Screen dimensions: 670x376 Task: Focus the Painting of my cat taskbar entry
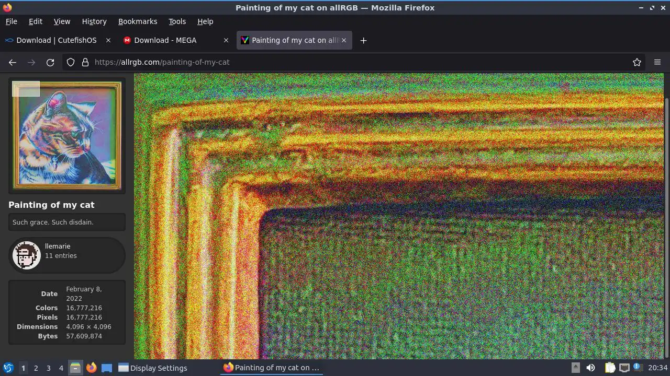click(272, 368)
